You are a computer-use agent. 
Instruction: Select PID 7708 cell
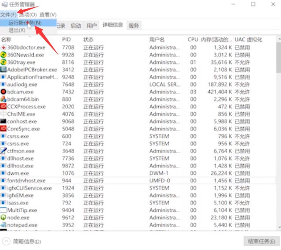coord(68,47)
